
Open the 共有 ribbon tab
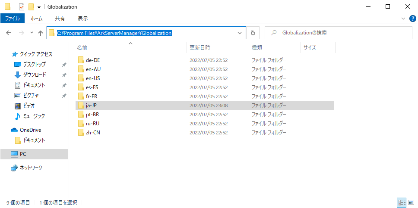pyautogui.click(x=60, y=19)
